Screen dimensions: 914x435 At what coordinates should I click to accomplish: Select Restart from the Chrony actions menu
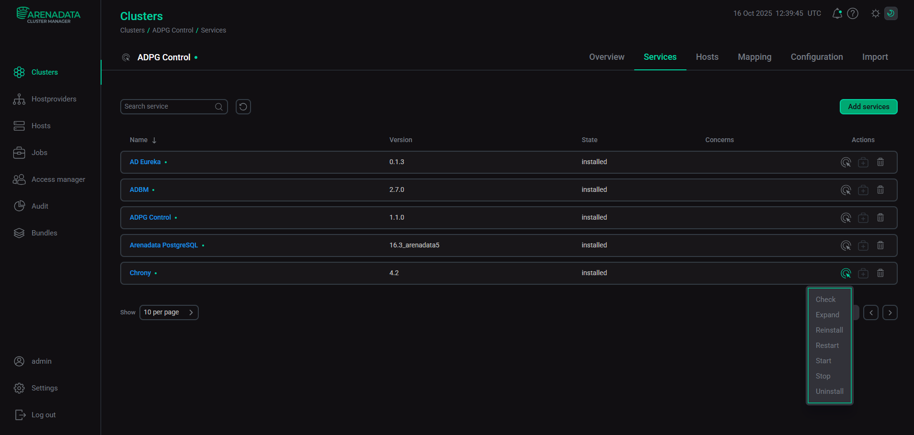tap(827, 345)
